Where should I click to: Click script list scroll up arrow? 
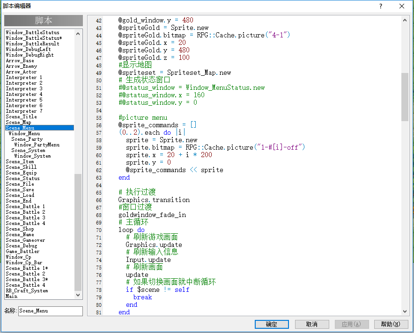78,34
